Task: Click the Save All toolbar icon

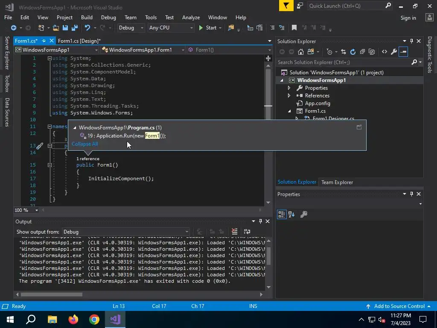Action: (74, 28)
